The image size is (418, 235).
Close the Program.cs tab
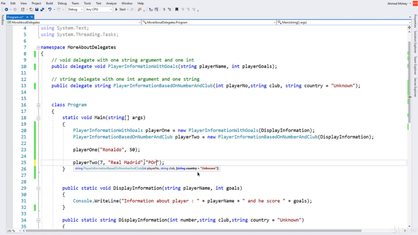tap(31, 17)
